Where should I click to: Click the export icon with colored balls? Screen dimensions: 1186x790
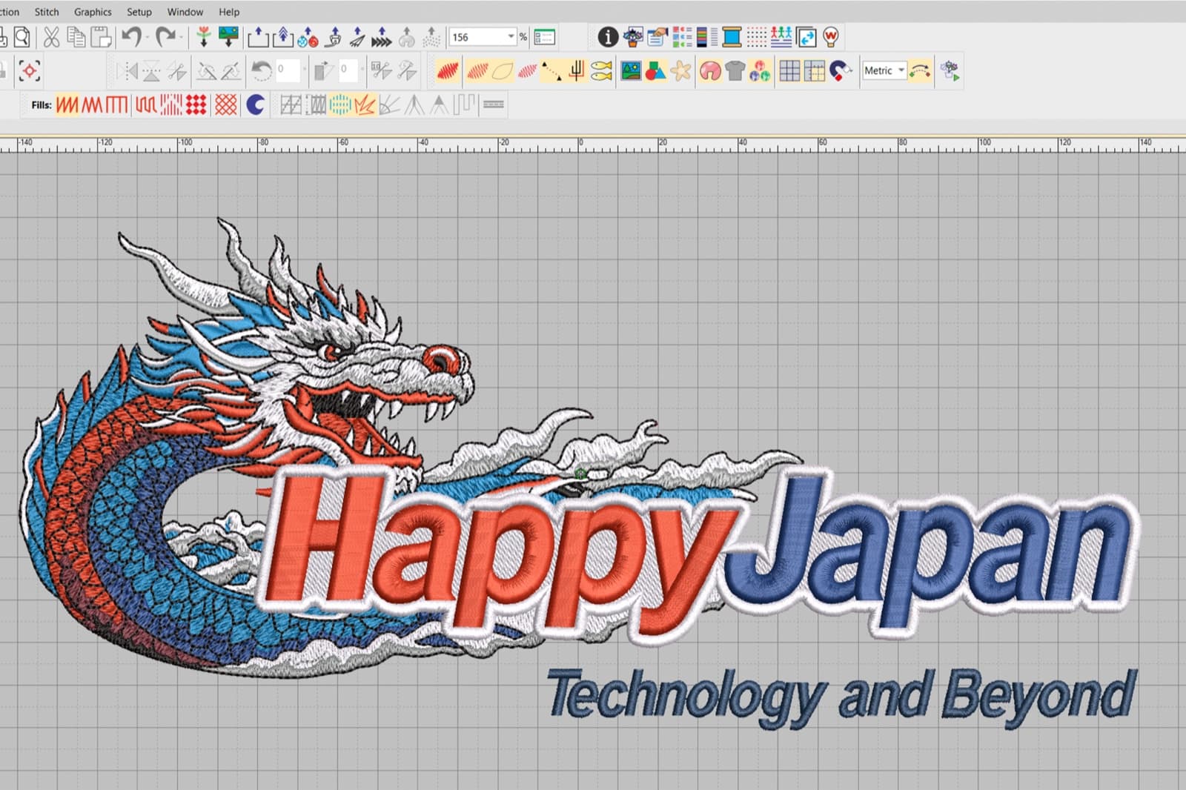click(x=308, y=37)
